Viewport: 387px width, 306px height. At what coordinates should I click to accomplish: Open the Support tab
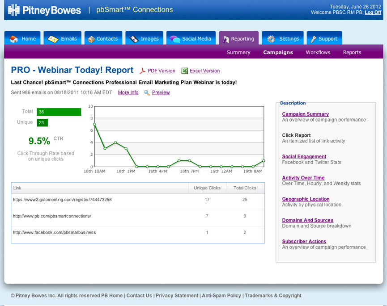(x=324, y=38)
